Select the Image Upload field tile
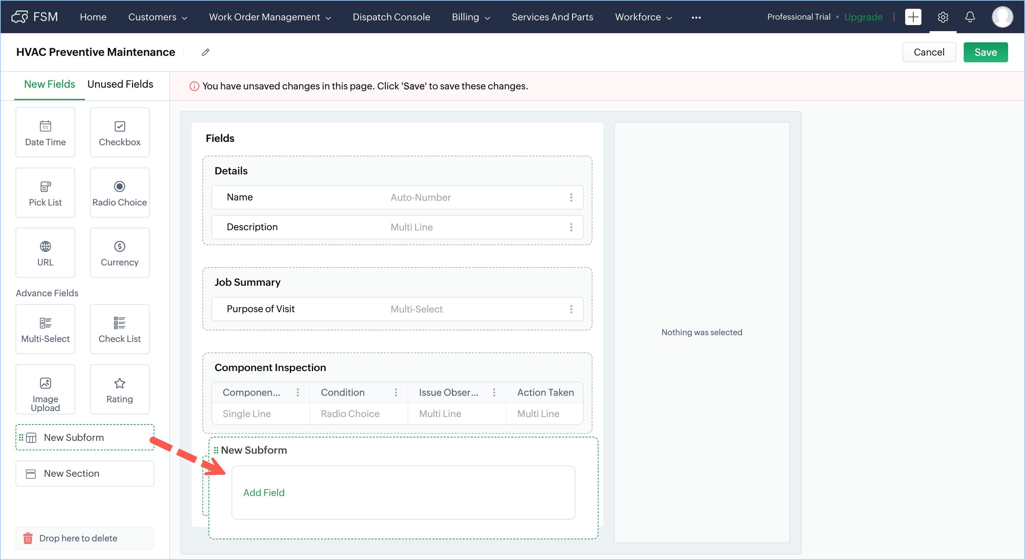The width and height of the screenshot is (1025, 560). (x=45, y=389)
